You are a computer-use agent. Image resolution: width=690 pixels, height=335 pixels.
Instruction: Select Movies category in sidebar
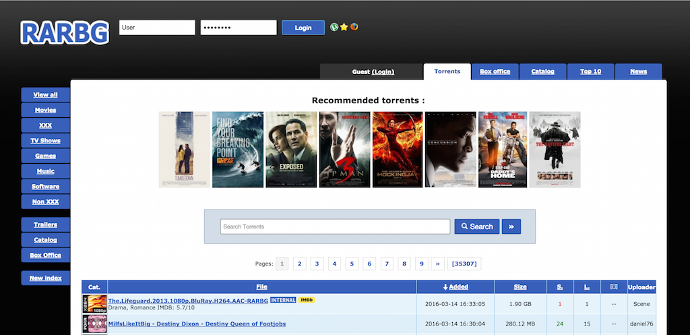coord(45,110)
